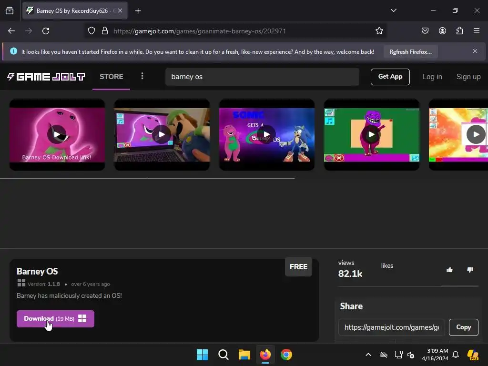488x366 pixels.
Task: Open network status tray icon
Action: 398,355
